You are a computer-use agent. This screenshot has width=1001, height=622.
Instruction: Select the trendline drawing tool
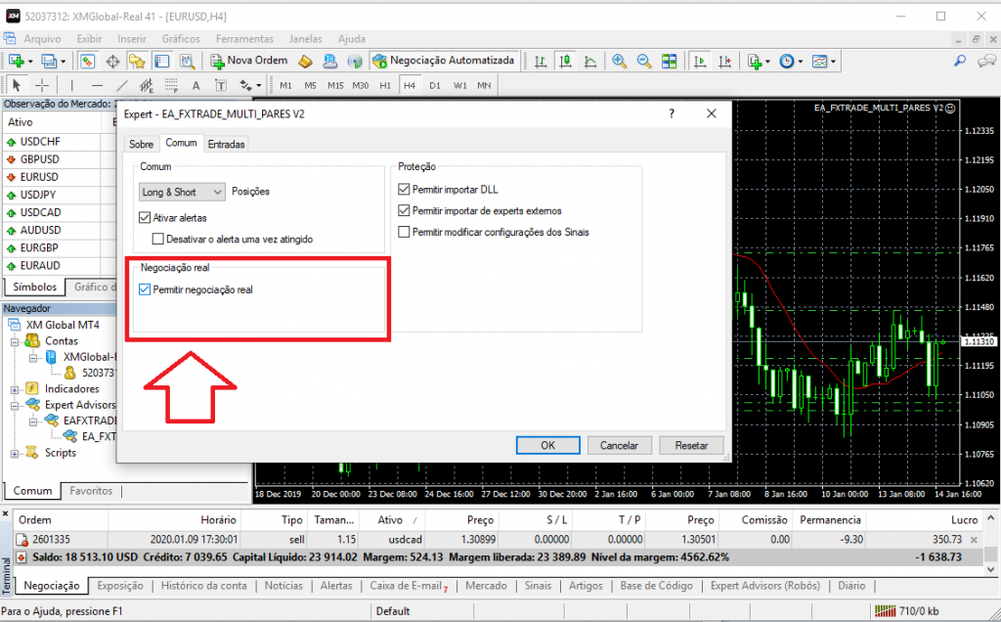(122, 85)
